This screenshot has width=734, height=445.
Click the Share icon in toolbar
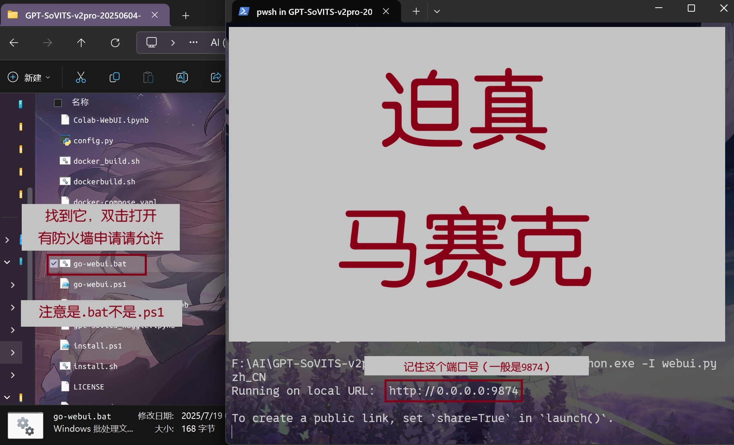tap(216, 77)
